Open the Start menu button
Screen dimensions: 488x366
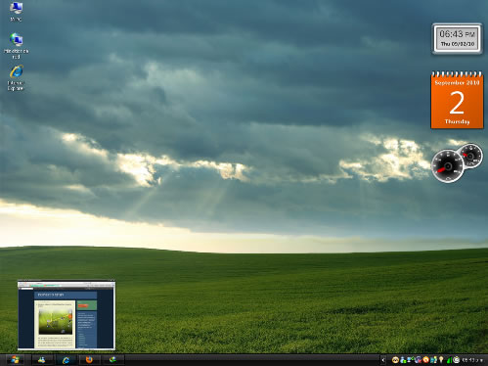(x=15, y=360)
